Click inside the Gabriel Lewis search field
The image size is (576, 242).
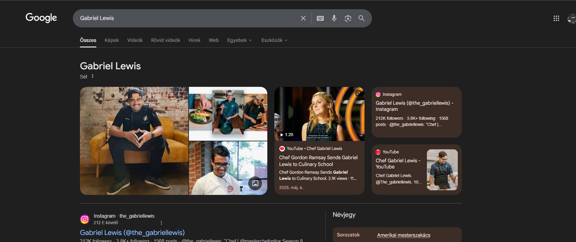pos(185,18)
